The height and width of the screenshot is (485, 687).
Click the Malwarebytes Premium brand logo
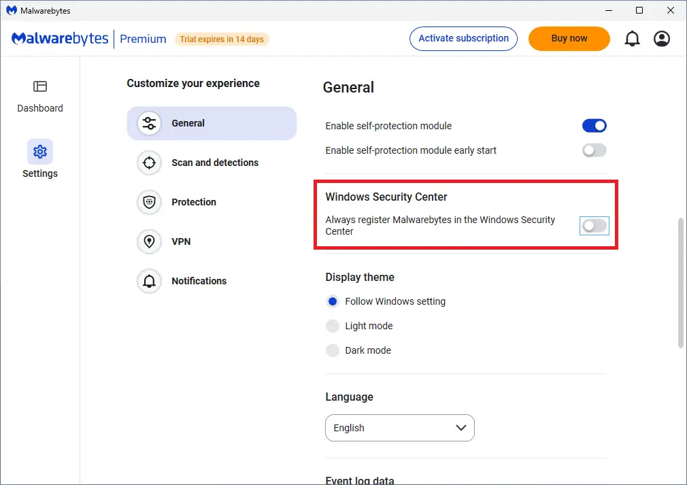pos(89,39)
